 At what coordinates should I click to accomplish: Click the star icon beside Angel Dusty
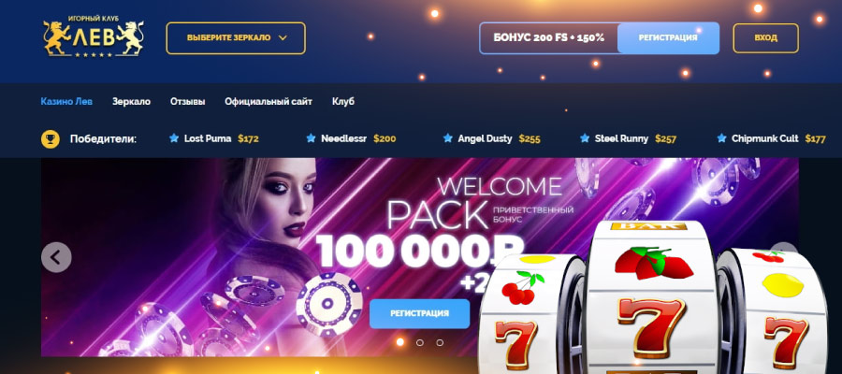click(x=448, y=138)
